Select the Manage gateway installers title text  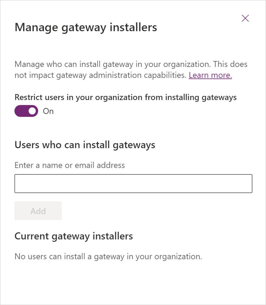86,27
